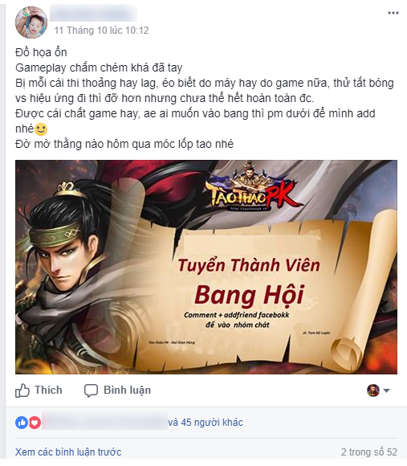Screen dimensions: 407x466
Task: Click the 'Thích' text label
Action: click(48, 390)
